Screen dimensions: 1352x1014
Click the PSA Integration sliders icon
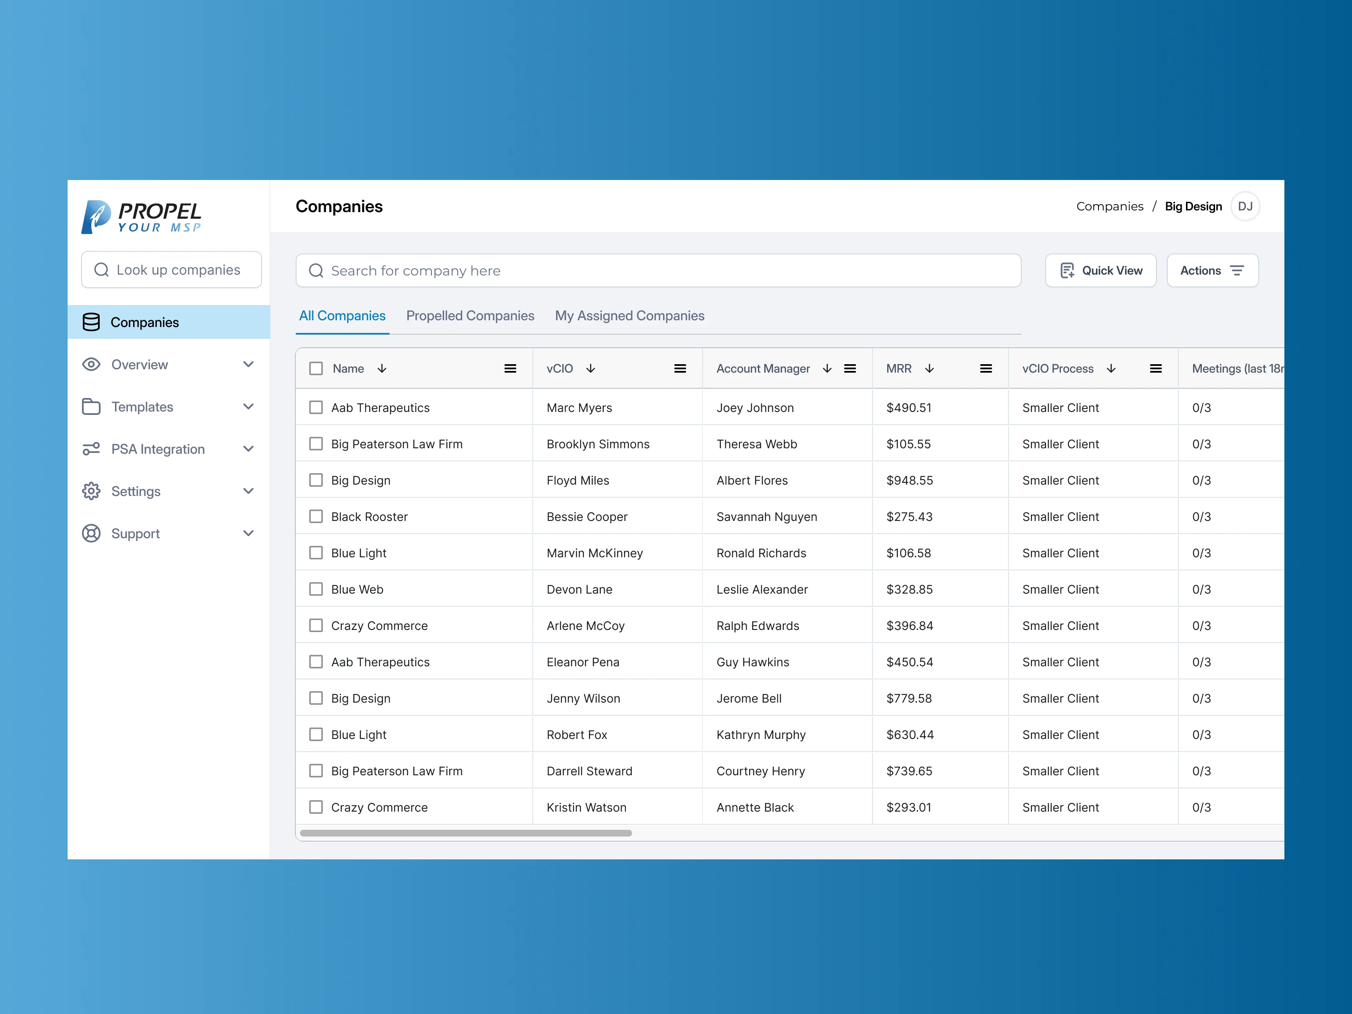(x=91, y=449)
